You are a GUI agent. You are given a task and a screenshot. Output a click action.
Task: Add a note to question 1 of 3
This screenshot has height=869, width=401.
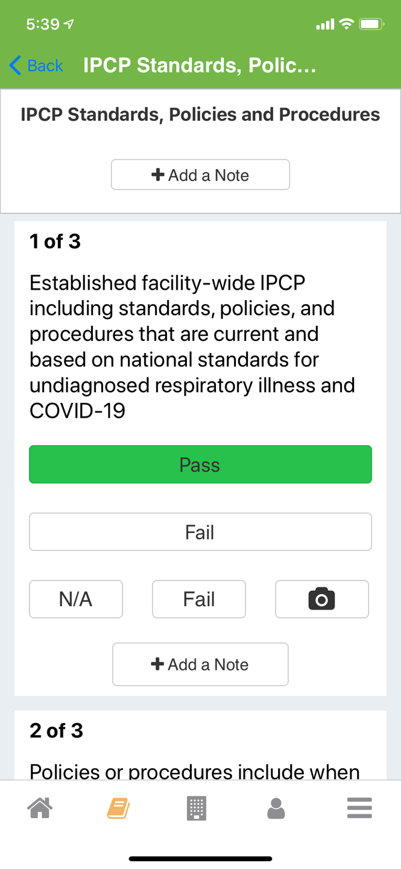pos(200,664)
